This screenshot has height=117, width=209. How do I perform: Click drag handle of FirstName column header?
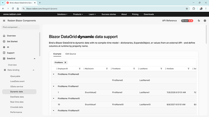[x=111, y=69]
